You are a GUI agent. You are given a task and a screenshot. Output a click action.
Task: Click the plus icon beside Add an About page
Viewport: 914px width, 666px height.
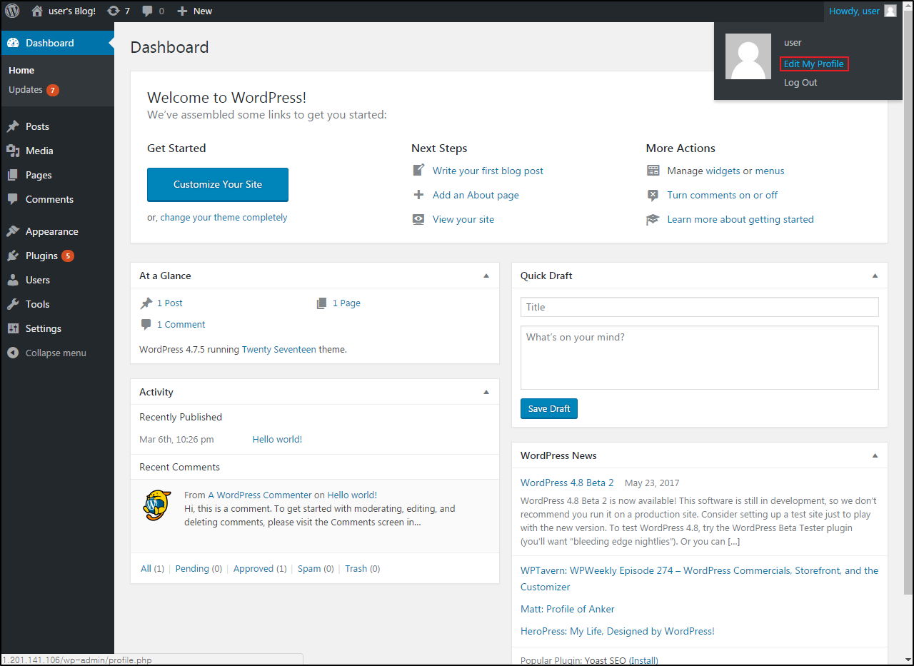tap(418, 195)
